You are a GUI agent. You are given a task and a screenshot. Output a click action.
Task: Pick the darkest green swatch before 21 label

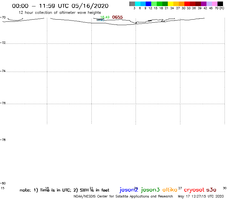tap(165, 4)
